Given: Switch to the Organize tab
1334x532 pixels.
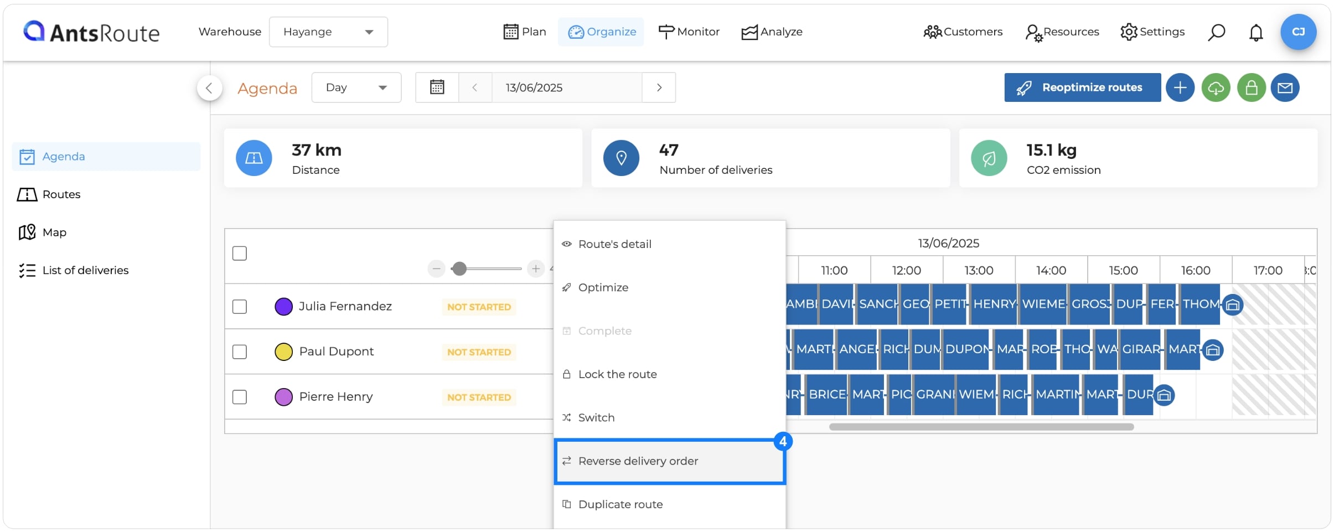Looking at the screenshot, I should point(601,32).
